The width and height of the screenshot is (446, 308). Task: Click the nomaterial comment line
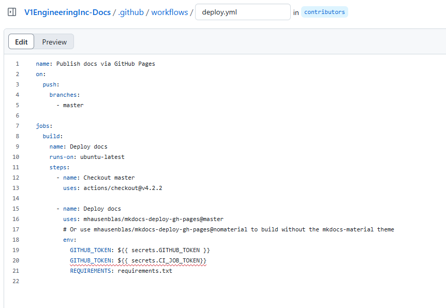(229, 230)
